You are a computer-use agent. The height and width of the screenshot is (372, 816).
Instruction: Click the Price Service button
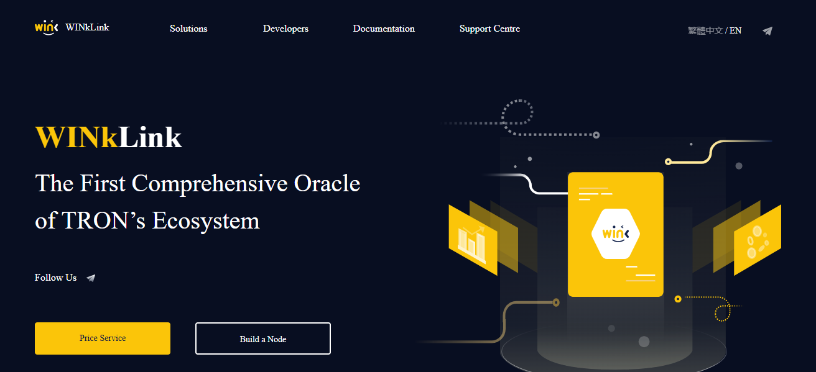[103, 338]
